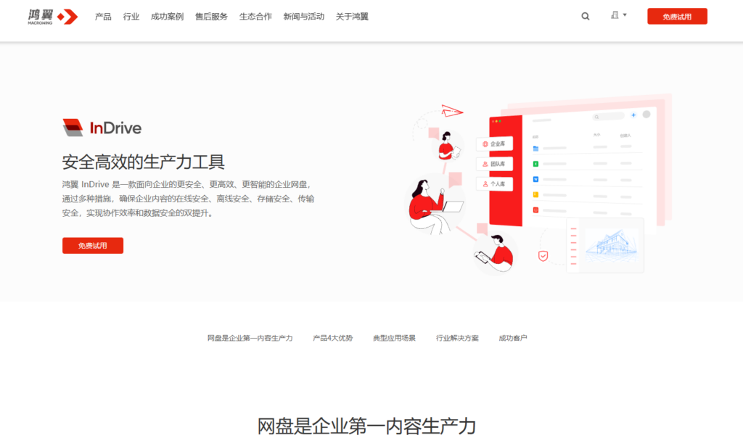Open the 产品 menu
Screen dimensions: 743x443
(x=102, y=16)
